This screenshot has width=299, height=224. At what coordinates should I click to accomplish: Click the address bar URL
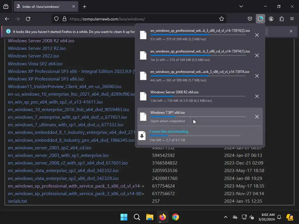[x=107, y=19]
